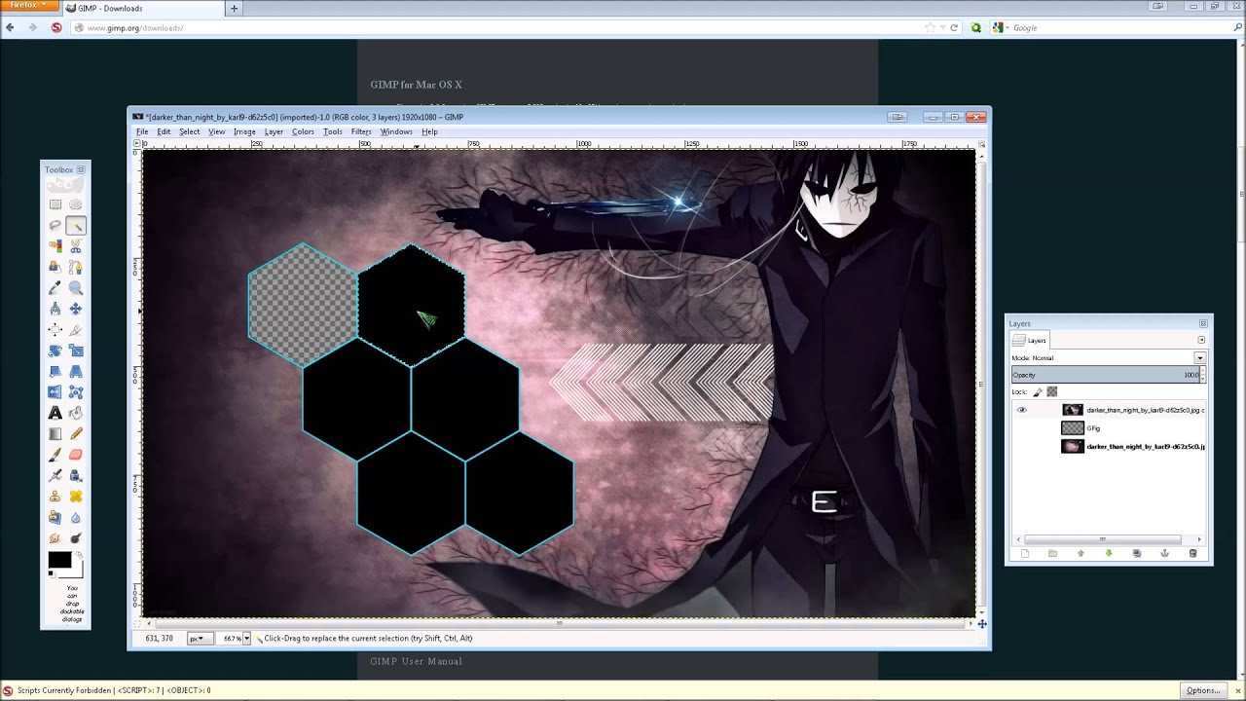
Task: Choose the Move tool in Toolbox
Action: coord(76,309)
